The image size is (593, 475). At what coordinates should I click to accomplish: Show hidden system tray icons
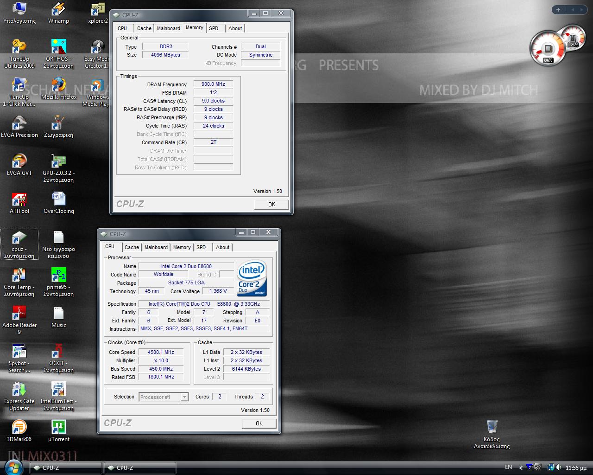coord(521,468)
